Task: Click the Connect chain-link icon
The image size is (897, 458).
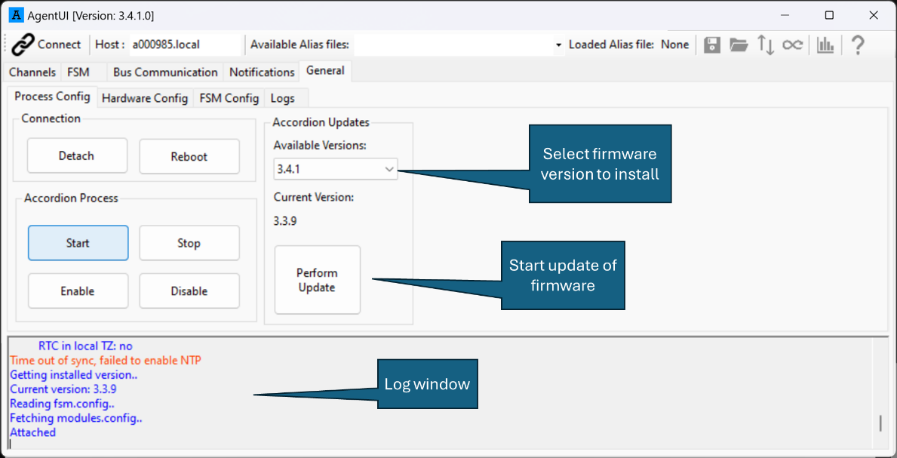Action: coord(23,45)
